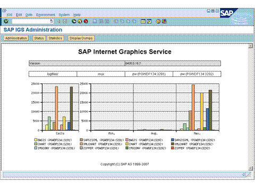The image size is (255, 191).
Task: Click the Find Next icon
Action: point(107,21)
